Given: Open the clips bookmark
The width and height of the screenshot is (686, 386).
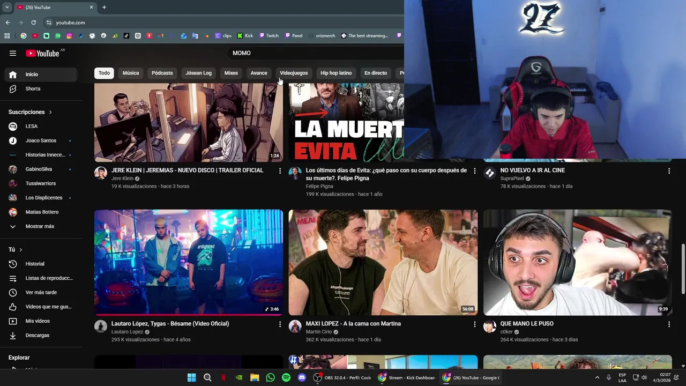Looking at the screenshot, I should point(223,36).
